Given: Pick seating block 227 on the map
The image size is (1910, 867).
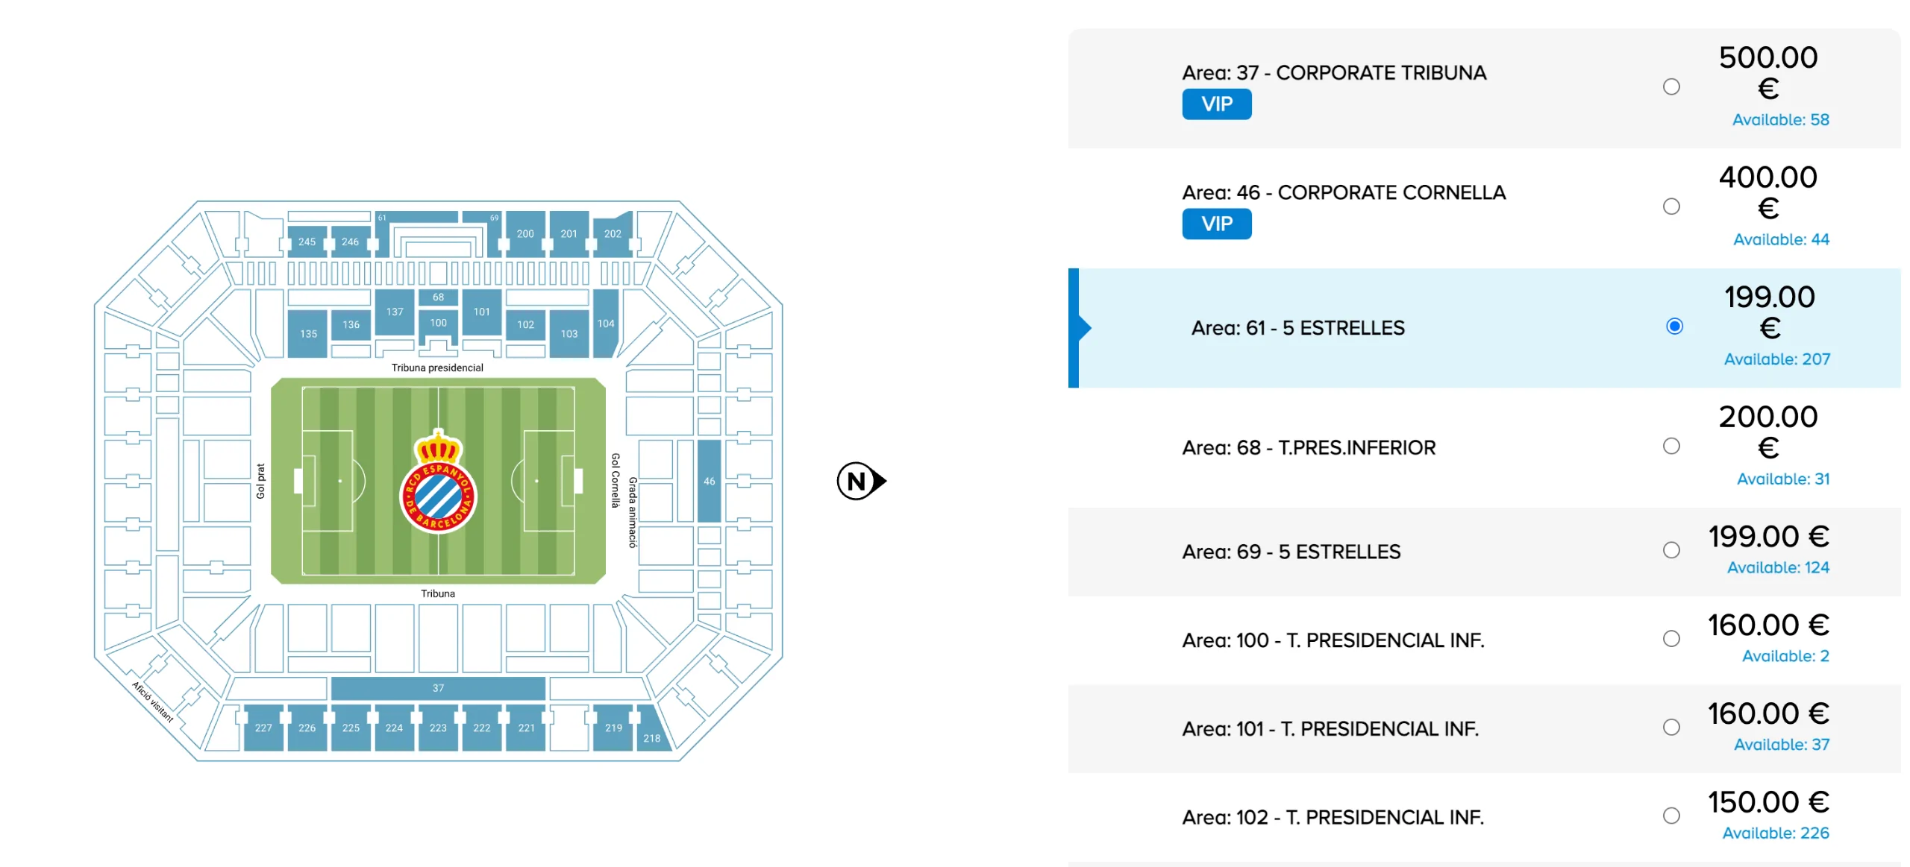Looking at the screenshot, I should pos(263,728).
